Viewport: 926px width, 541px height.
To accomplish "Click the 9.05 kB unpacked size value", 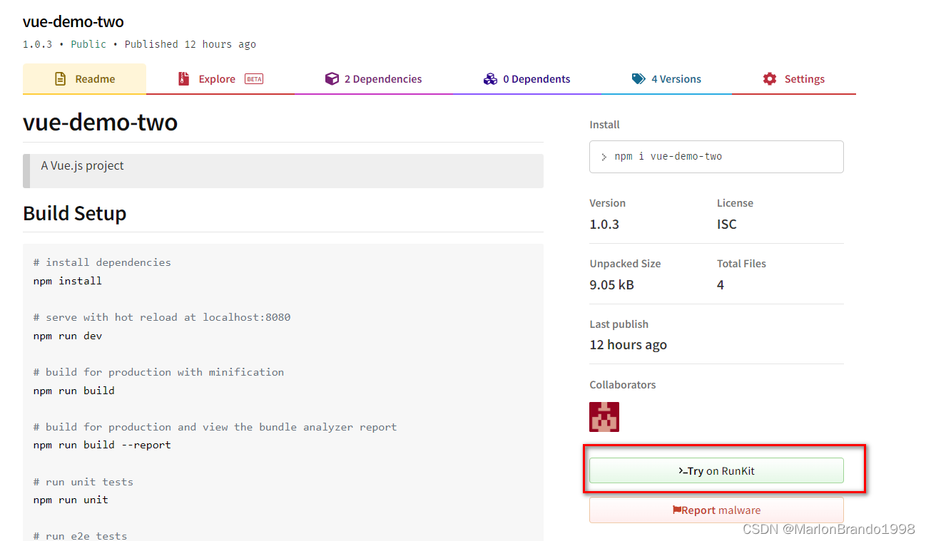I will pos(611,285).
